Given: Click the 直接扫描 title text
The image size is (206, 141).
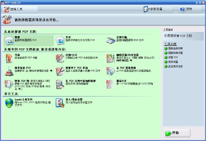Looking at the screenshot, I should coord(122,37).
